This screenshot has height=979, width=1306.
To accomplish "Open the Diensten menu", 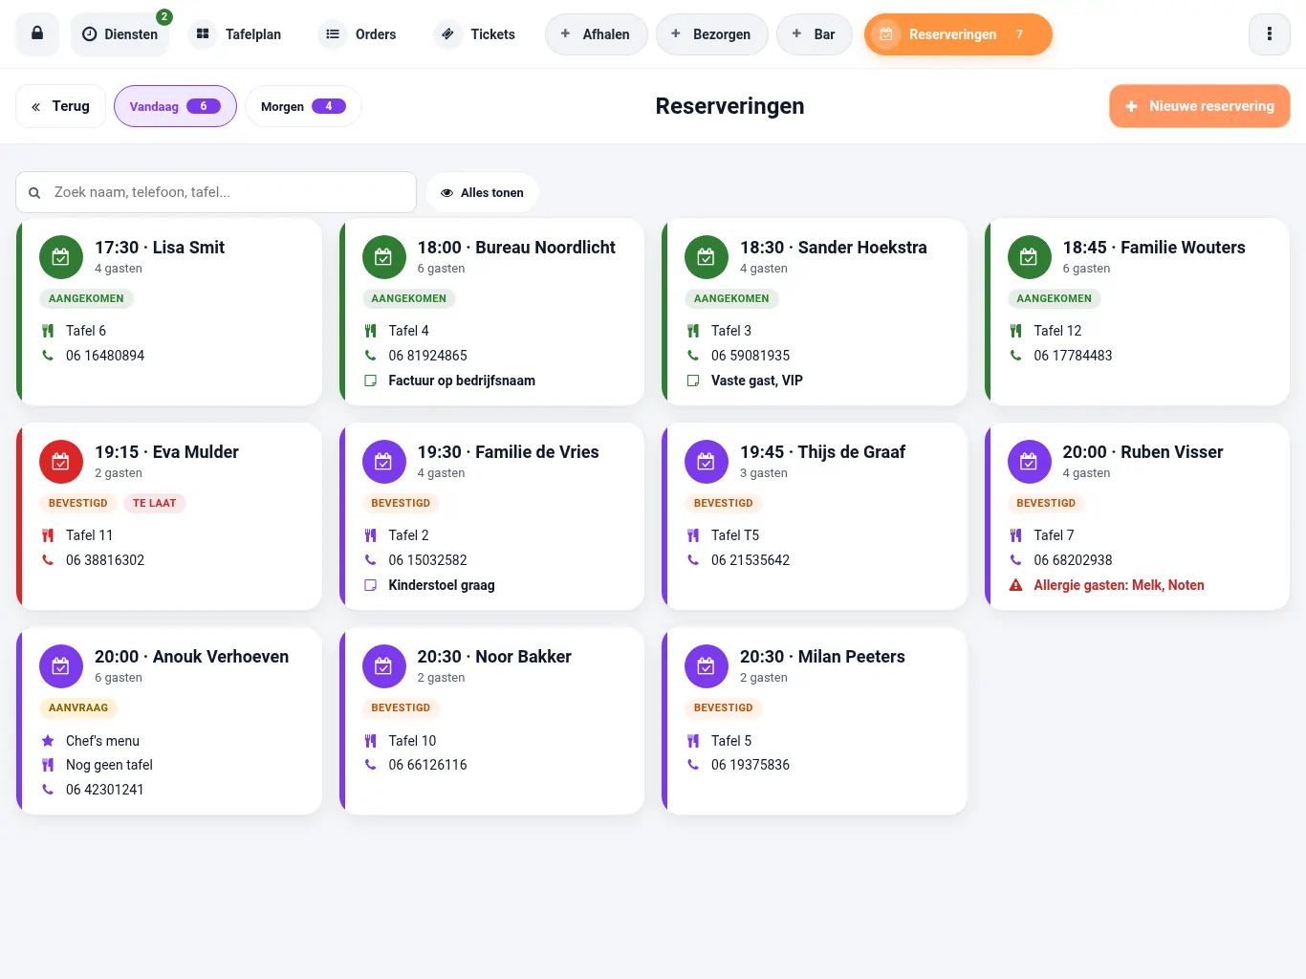I will [120, 34].
